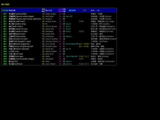Select the 'bells silvery' item name
Image resolution: width=160 pixels, height=120 pixels.
(16, 26)
